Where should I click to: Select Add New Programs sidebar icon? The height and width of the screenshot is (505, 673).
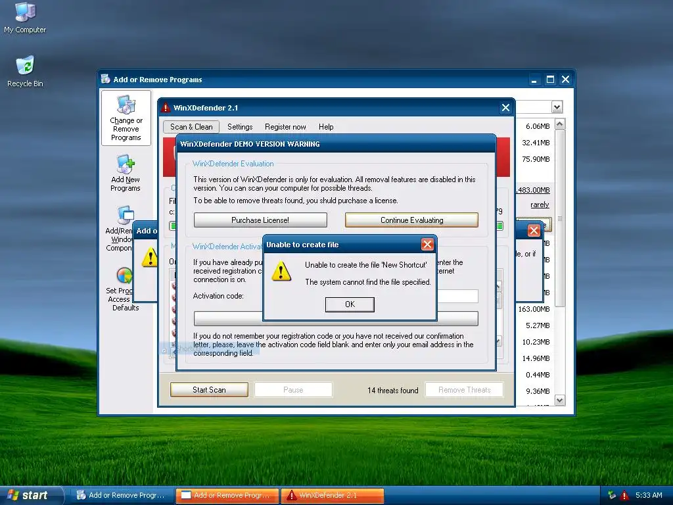point(126,173)
